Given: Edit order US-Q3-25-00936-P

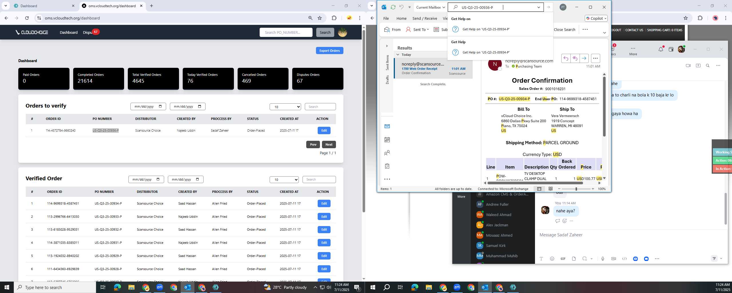Looking at the screenshot, I should 324,130.
